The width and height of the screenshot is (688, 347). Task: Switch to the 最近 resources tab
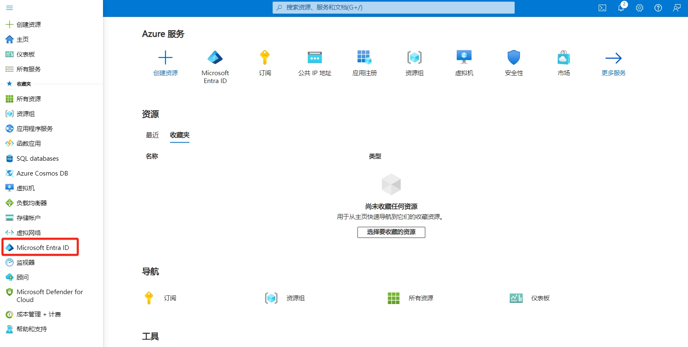coord(152,135)
